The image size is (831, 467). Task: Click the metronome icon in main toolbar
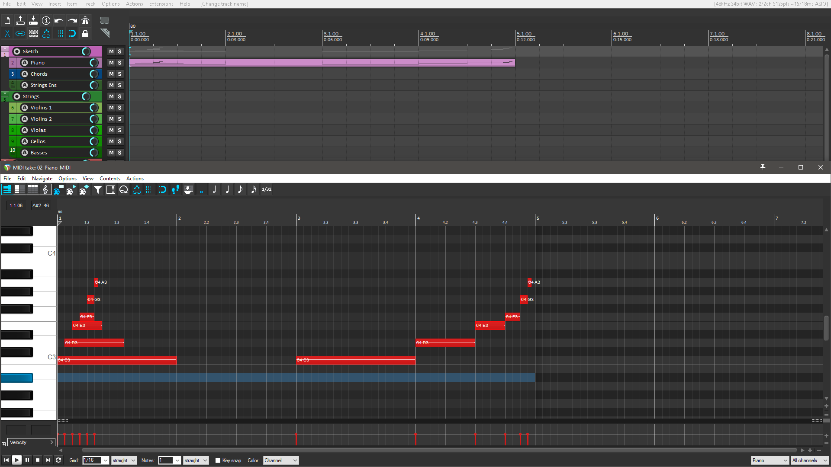85,20
